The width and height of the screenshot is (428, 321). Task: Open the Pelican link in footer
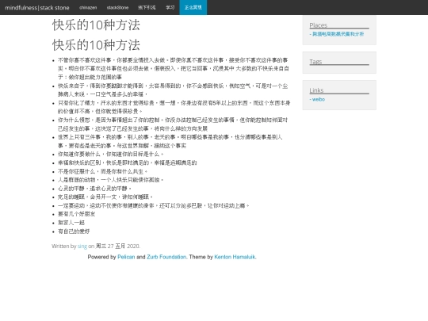[x=126, y=257]
